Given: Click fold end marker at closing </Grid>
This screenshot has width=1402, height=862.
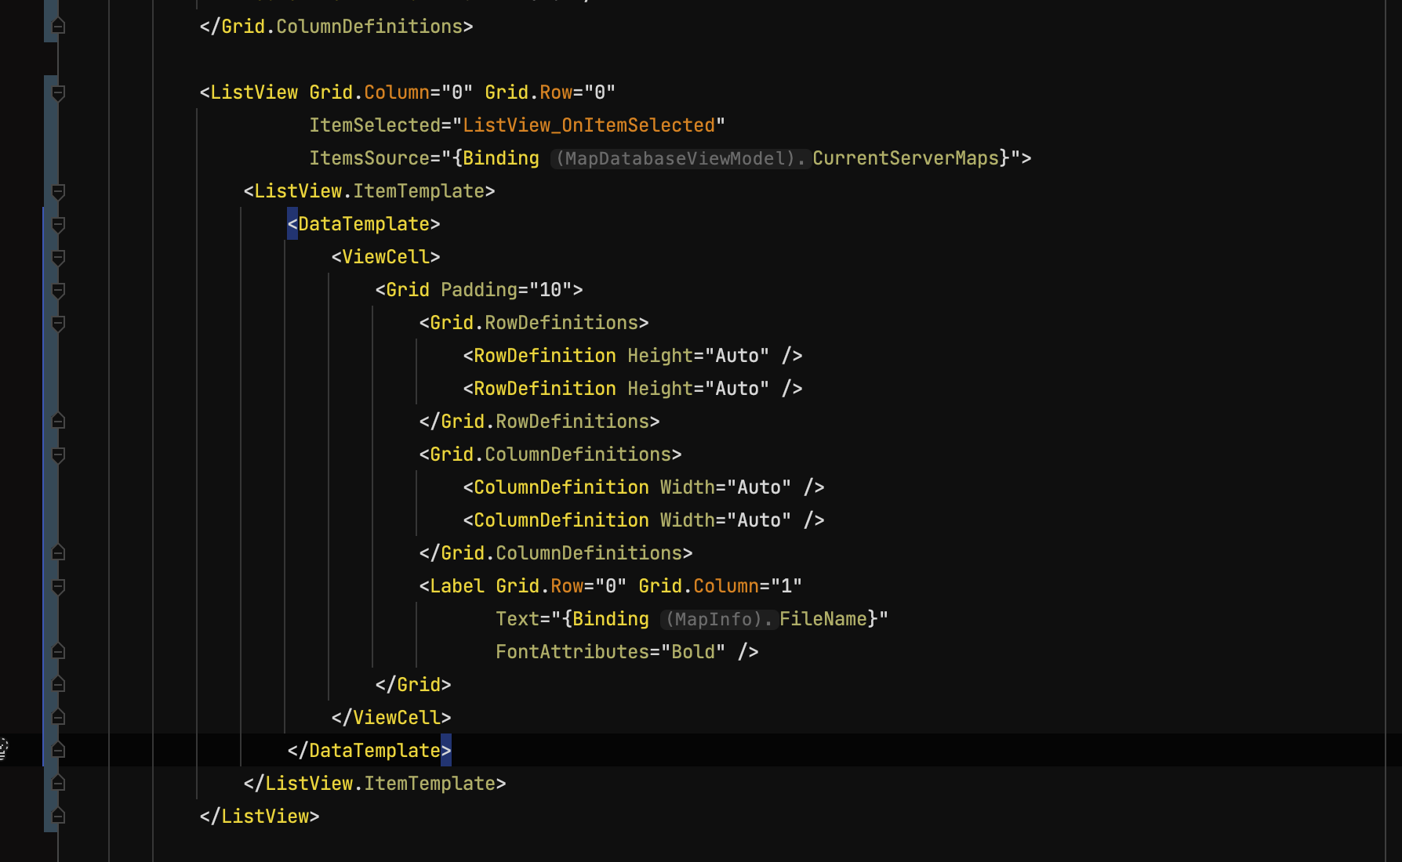Looking at the screenshot, I should 58,684.
